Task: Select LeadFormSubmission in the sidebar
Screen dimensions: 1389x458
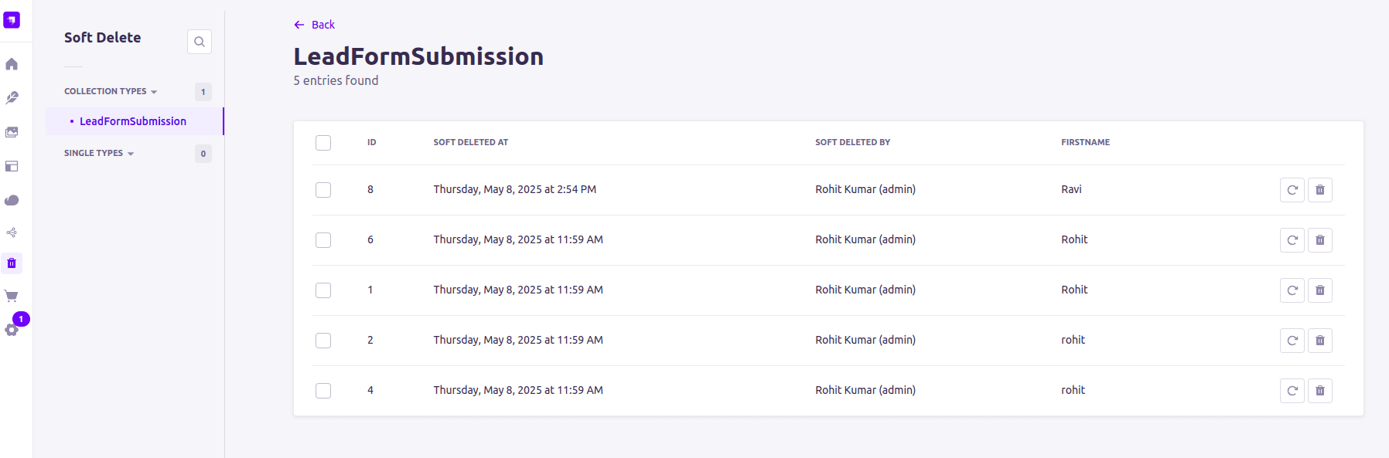Action: (x=133, y=121)
